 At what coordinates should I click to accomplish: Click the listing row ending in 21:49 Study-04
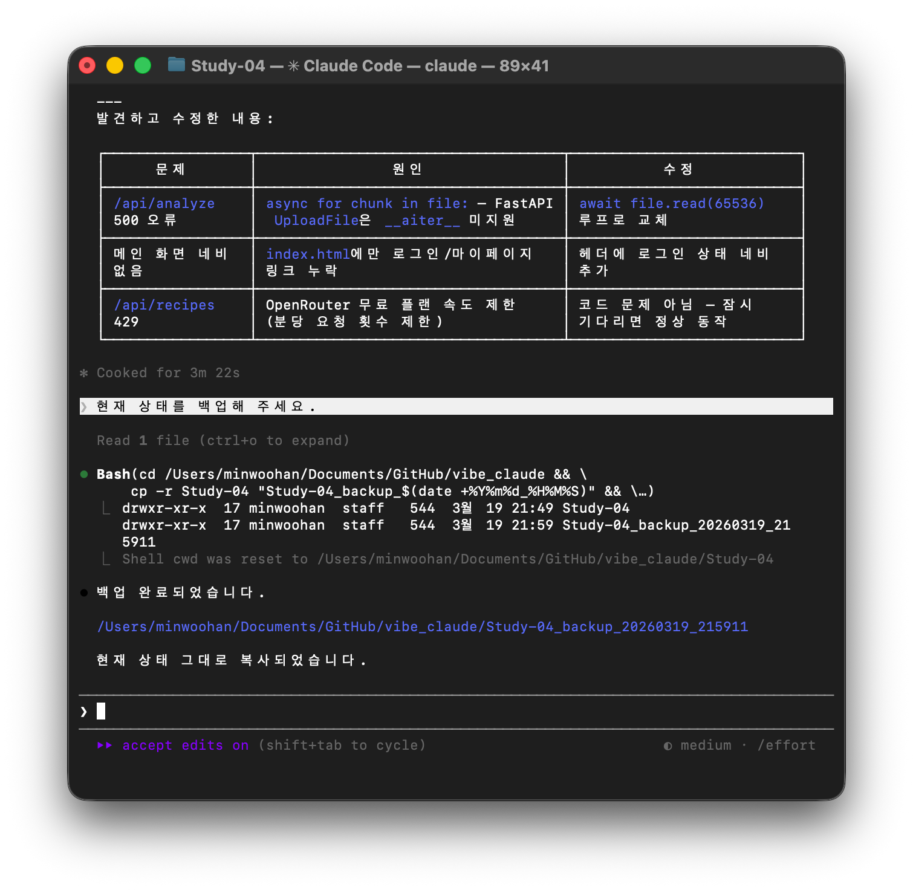tap(376, 508)
